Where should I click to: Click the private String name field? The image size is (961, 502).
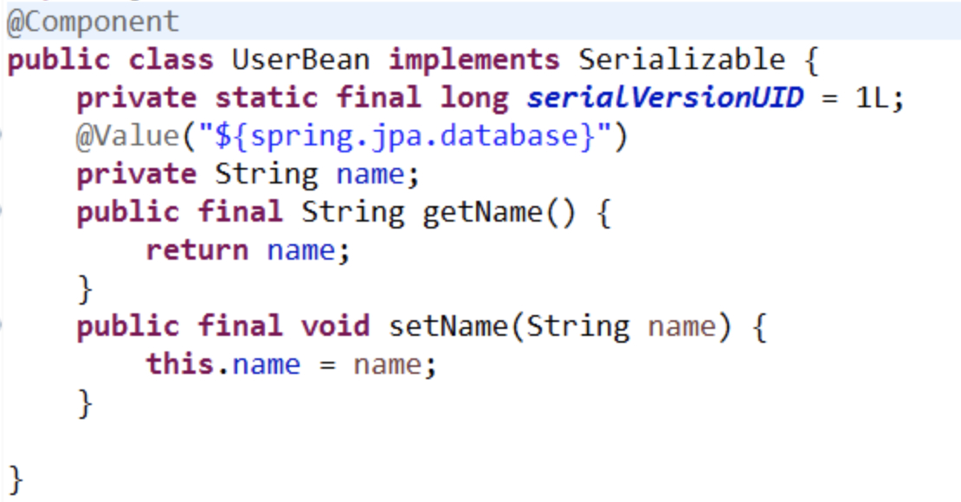pos(248,174)
